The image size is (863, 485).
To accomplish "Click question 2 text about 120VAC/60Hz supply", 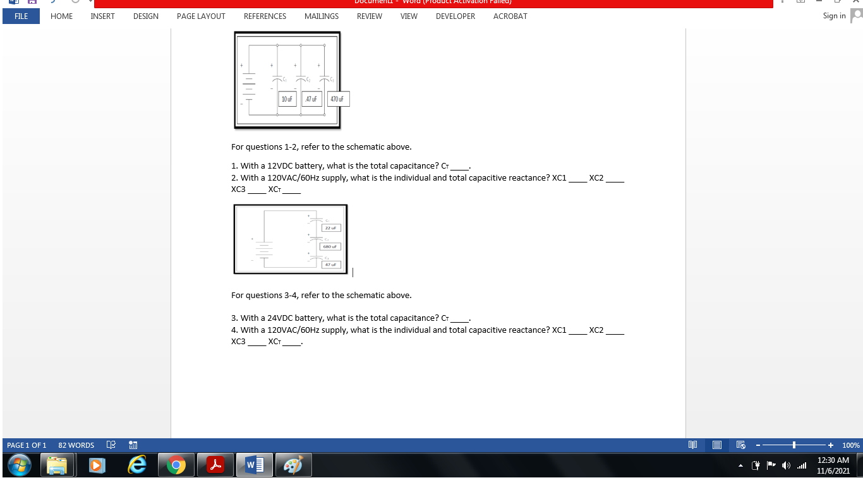I will click(428, 184).
